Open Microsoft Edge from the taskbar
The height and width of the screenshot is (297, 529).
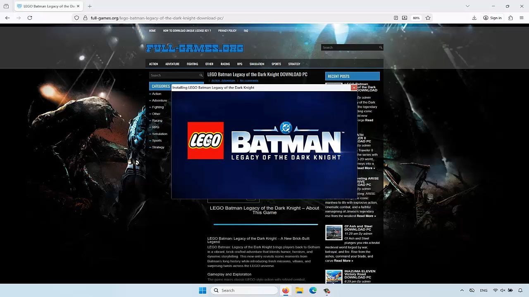pos(313,290)
